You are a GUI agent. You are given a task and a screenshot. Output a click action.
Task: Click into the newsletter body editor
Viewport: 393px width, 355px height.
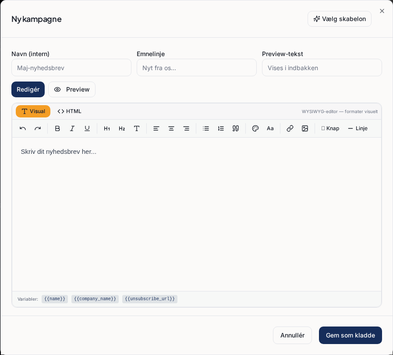(197, 214)
